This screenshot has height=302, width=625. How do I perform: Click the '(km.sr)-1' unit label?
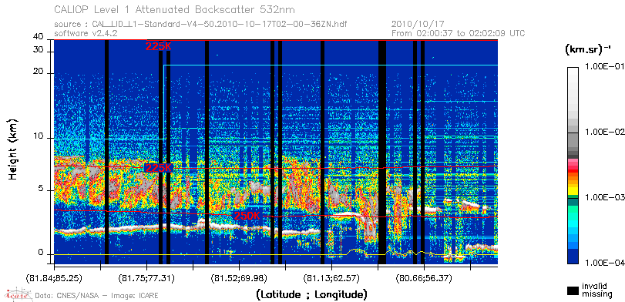click(588, 49)
